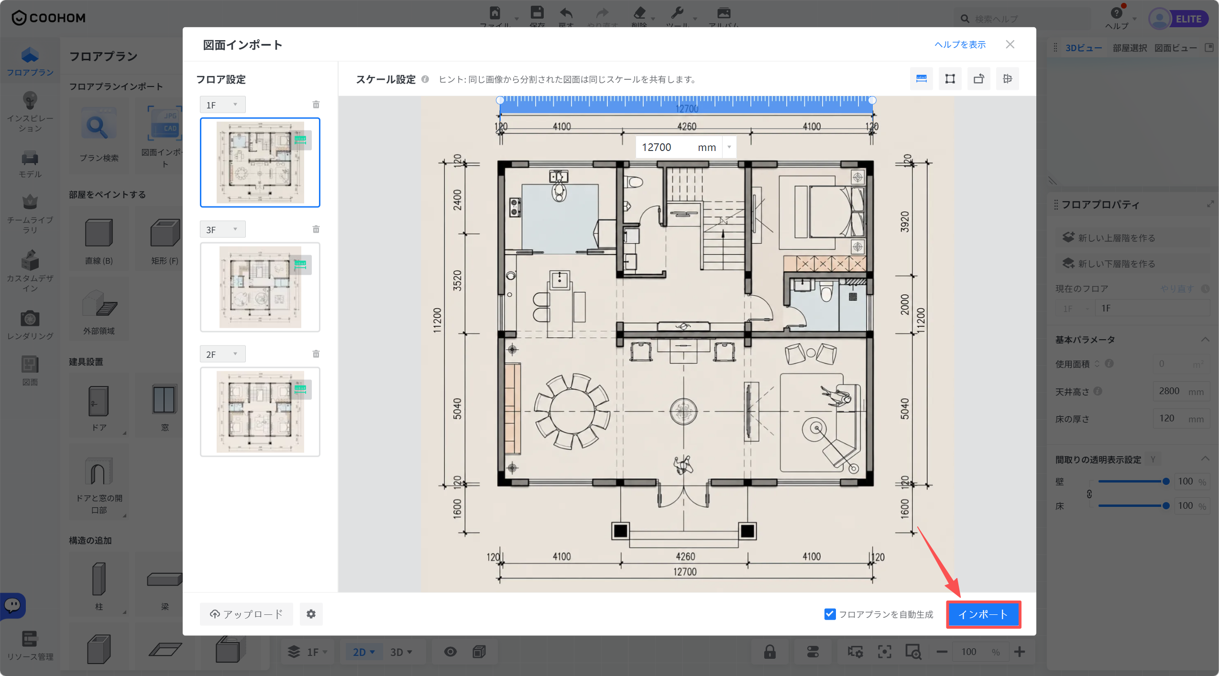This screenshot has height=676, width=1219.
Task: Open import settings gear icon
Action: pyautogui.click(x=311, y=614)
